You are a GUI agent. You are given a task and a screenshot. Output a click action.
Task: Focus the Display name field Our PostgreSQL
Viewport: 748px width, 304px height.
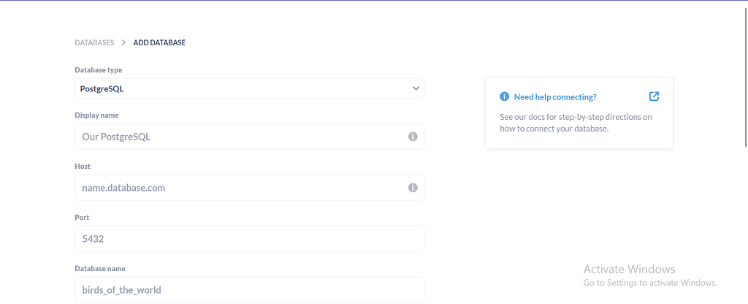250,137
